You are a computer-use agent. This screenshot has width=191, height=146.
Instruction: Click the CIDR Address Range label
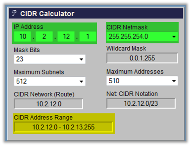pos(43,118)
